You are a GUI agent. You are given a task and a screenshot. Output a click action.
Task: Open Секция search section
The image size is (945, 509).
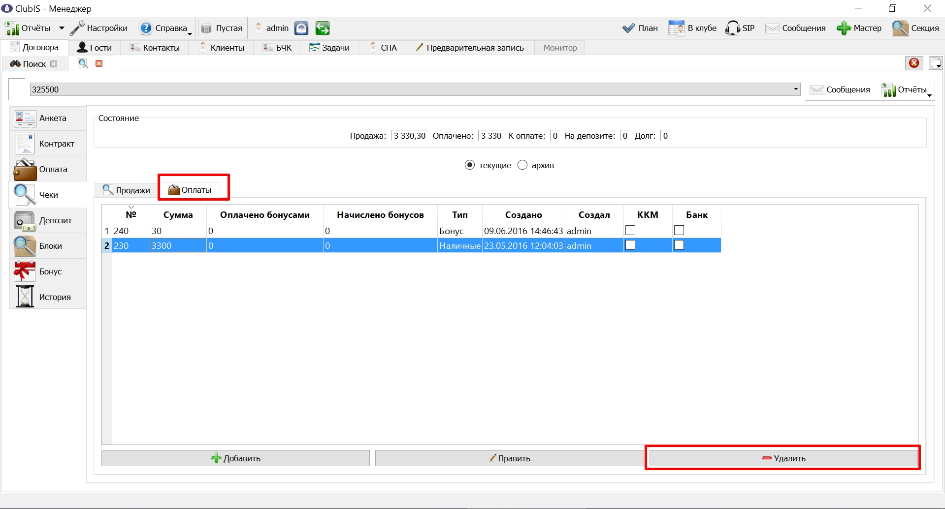[915, 28]
